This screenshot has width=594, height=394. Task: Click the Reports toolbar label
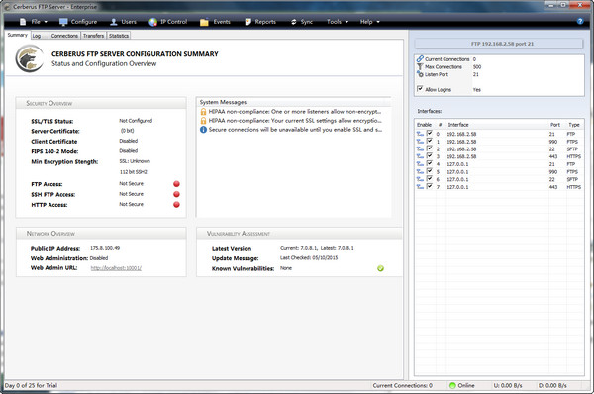pyautogui.click(x=265, y=22)
